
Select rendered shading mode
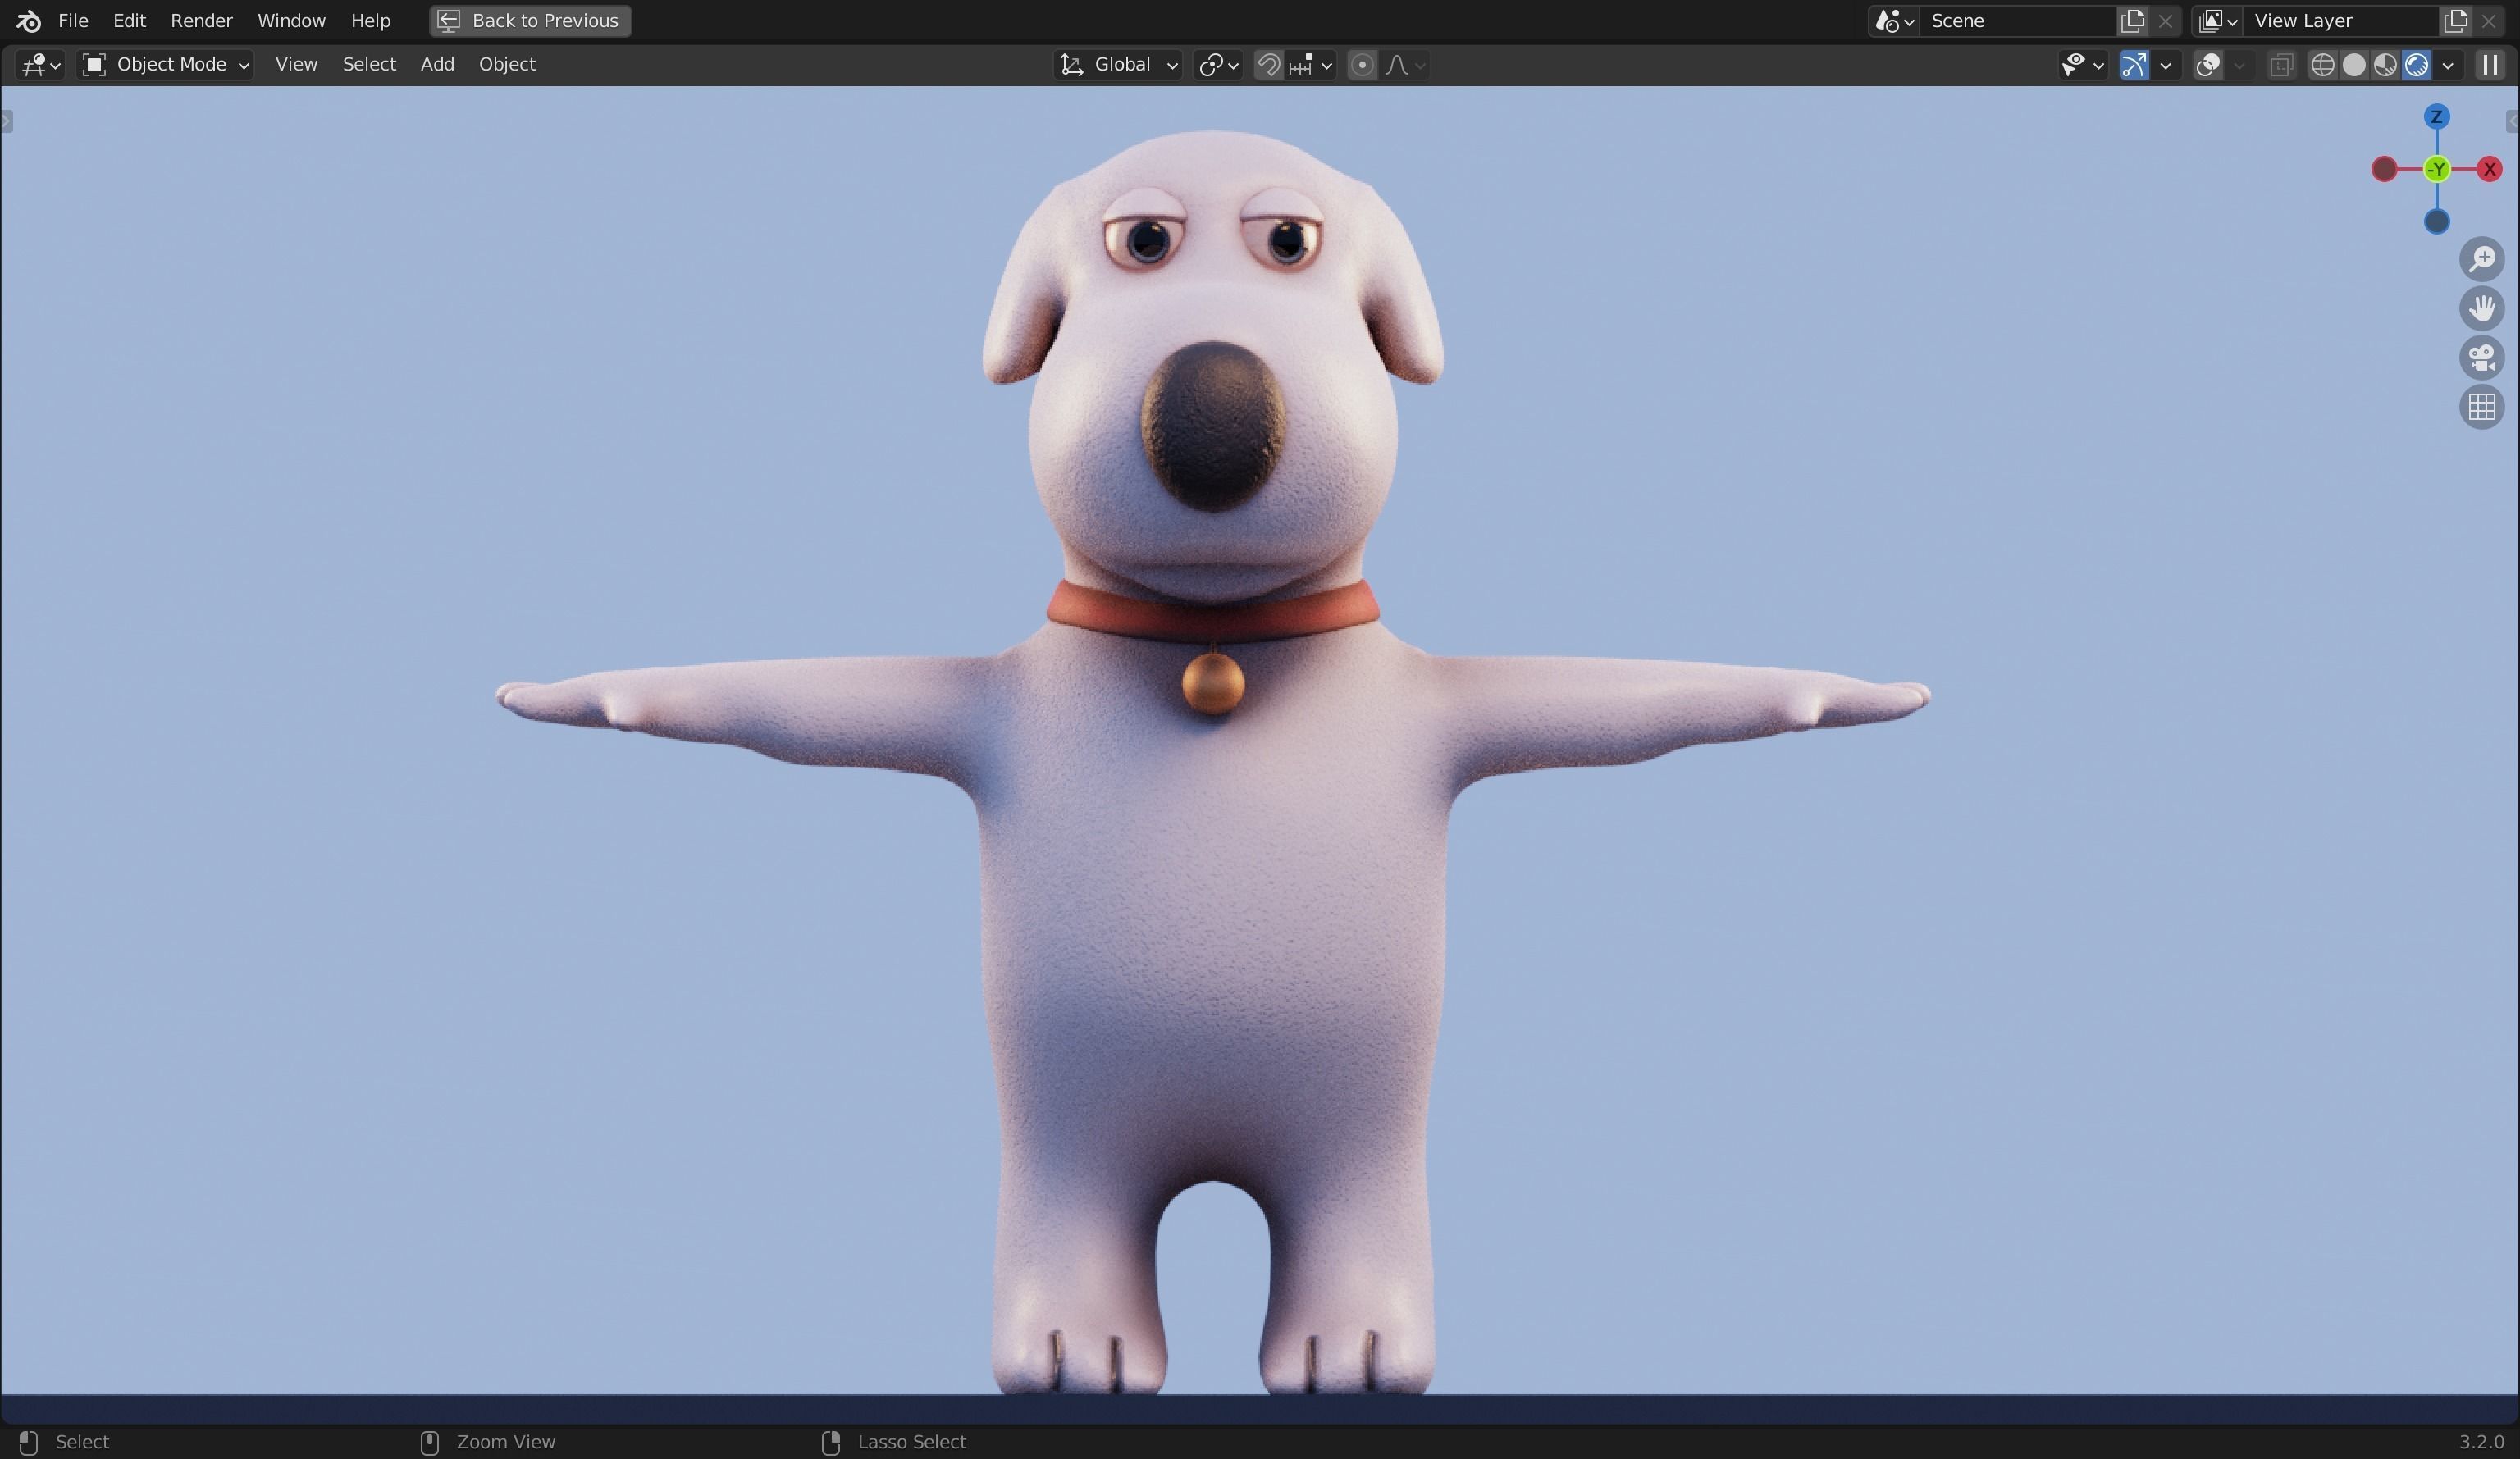pyautogui.click(x=2416, y=65)
